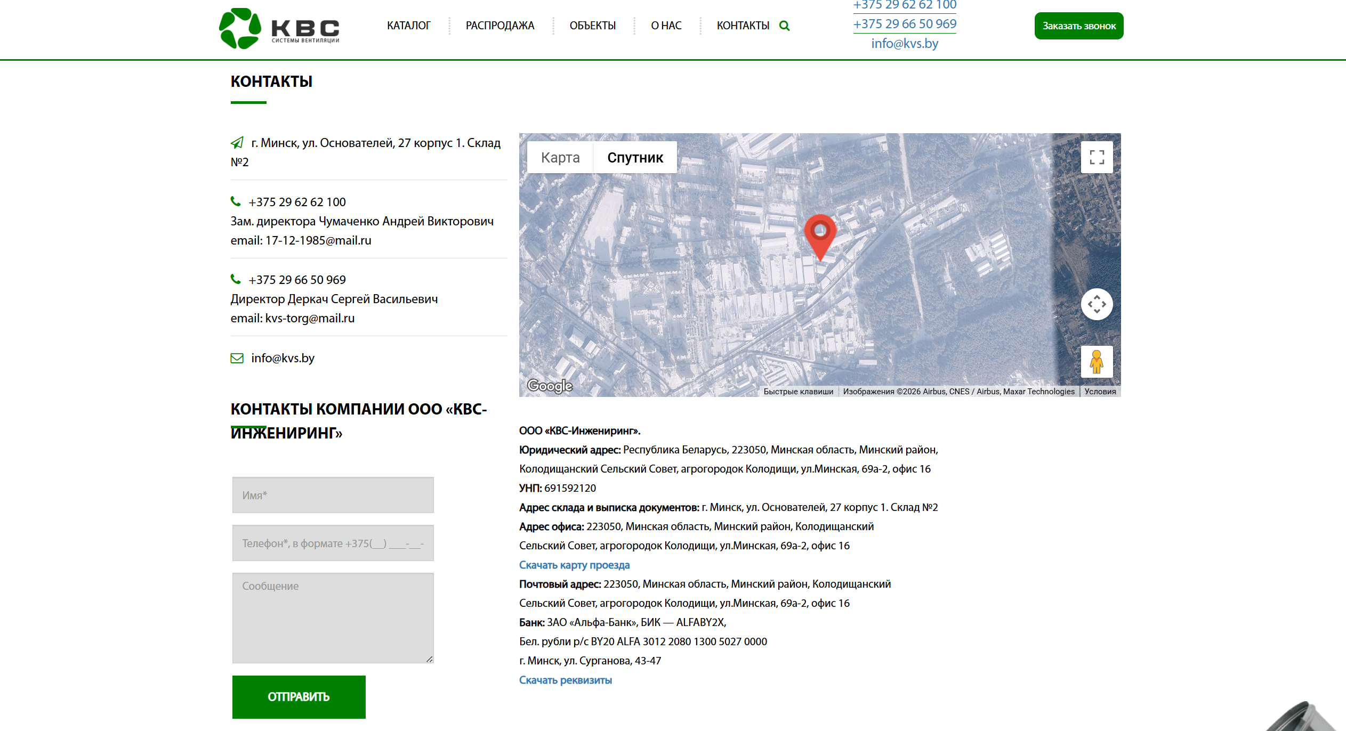Click the contact phone +375 29 66 50 969
The height and width of the screenshot is (731, 1346).
click(x=297, y=280)
